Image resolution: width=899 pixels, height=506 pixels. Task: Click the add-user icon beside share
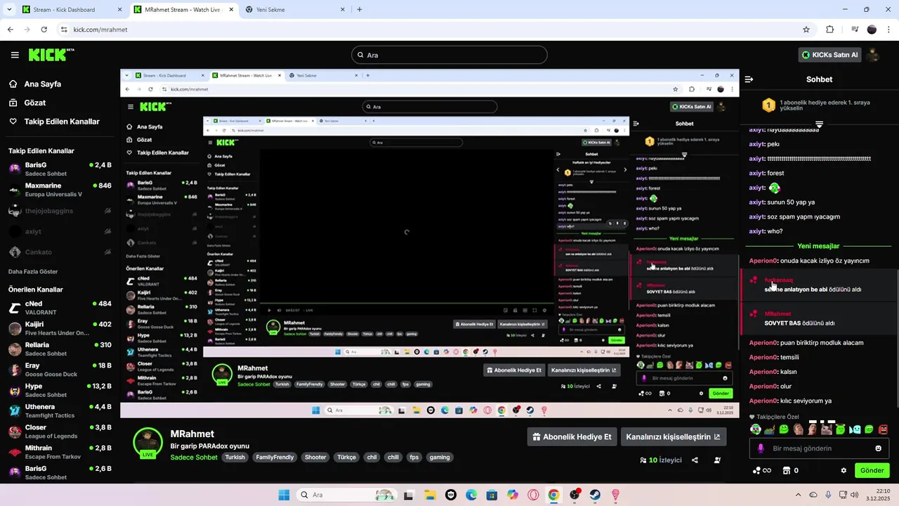(x=717, y=460)
